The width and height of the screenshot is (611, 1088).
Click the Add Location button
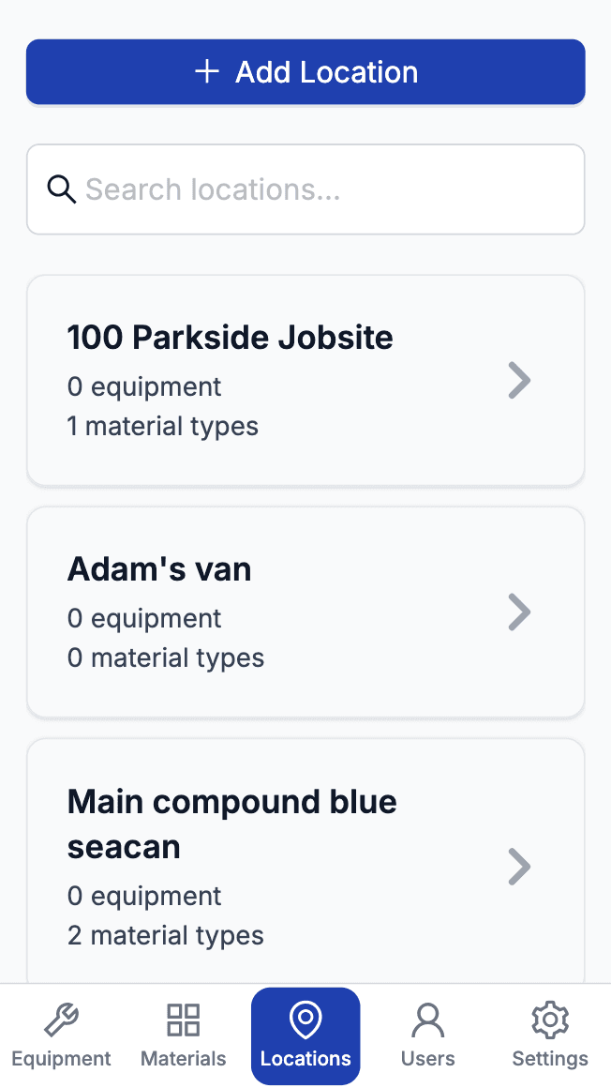tap(305, 71)
